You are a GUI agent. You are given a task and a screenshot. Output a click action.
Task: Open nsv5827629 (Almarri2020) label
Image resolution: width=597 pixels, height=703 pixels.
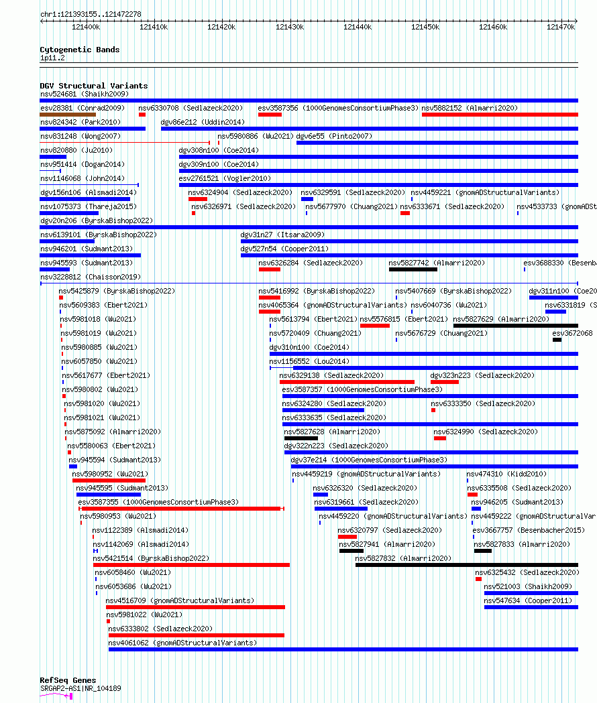tap(501, 319)
